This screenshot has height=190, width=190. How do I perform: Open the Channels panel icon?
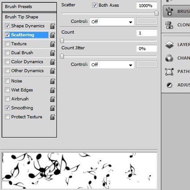pos(169,58)
